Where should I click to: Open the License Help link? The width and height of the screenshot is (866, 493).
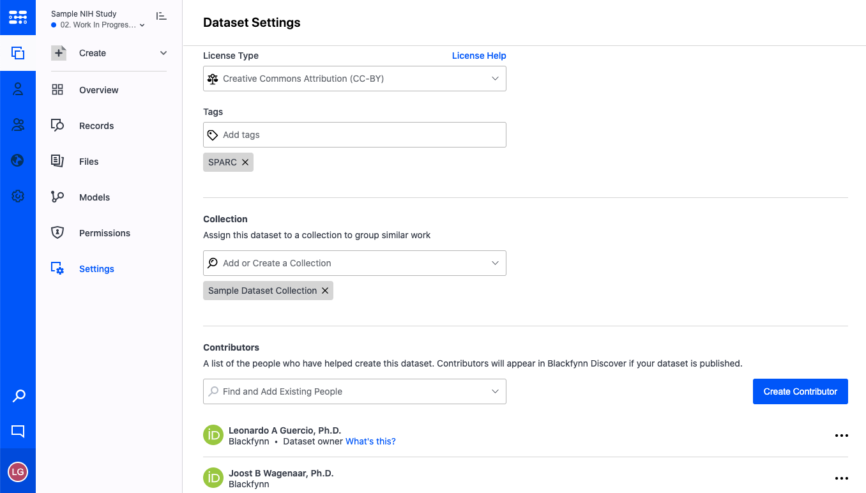(479, 56)
